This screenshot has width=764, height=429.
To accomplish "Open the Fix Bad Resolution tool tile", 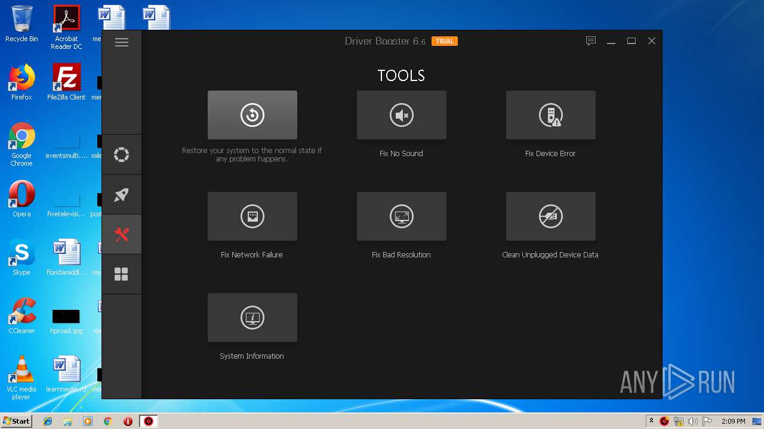I will 402,216.
